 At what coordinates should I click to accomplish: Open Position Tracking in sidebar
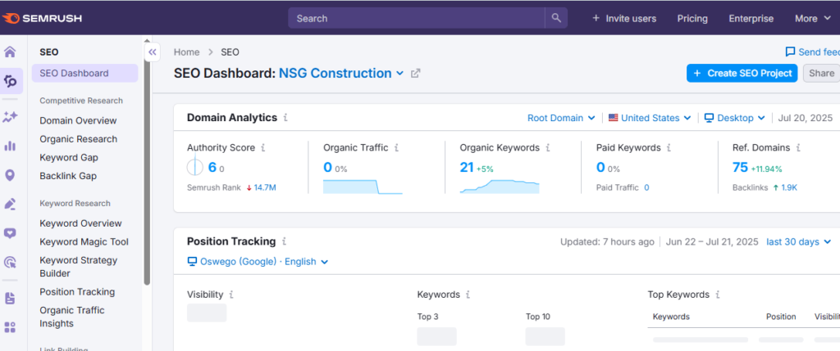[x=77, y=292]
